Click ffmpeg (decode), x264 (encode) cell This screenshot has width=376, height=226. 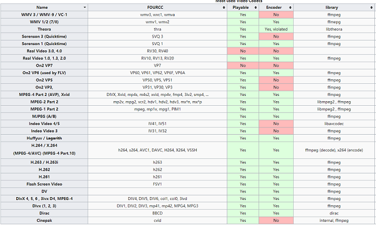coord(334,150)
